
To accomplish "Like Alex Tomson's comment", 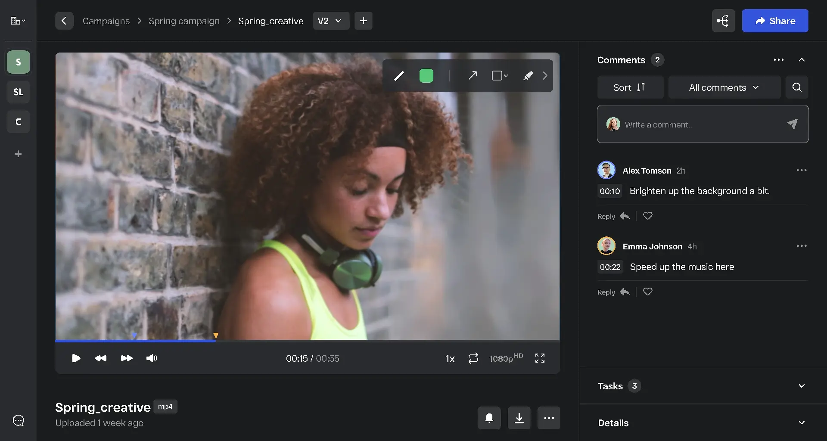I will pos(647,216).
